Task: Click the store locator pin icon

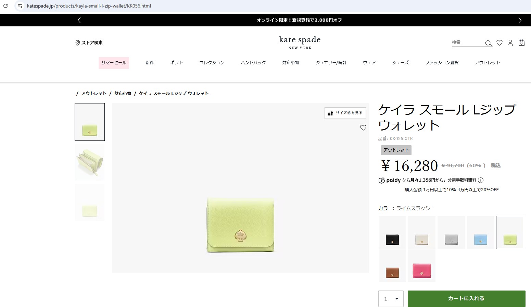Action: click(78, 43)
